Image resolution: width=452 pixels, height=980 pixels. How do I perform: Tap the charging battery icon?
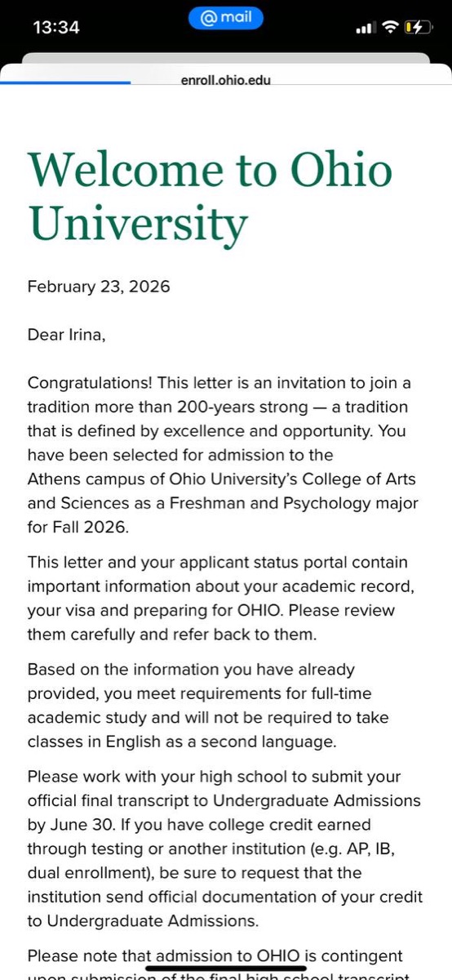[417, 28]
